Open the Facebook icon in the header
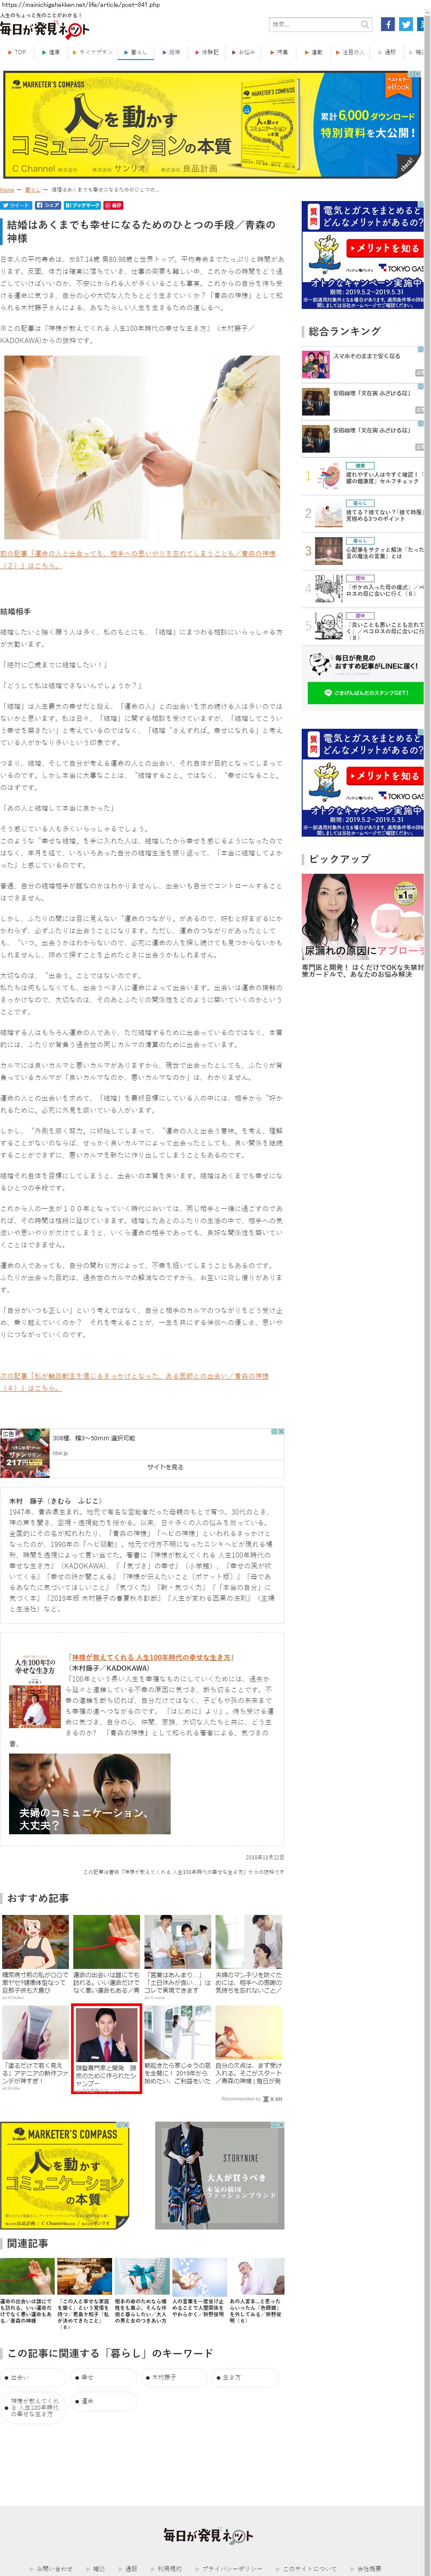 tap(387, 24)
